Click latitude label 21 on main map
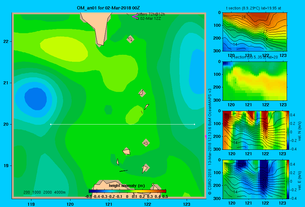 click(x=6, y=83)
